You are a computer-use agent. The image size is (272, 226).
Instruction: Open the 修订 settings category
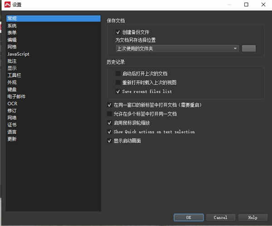coord(53,111)
